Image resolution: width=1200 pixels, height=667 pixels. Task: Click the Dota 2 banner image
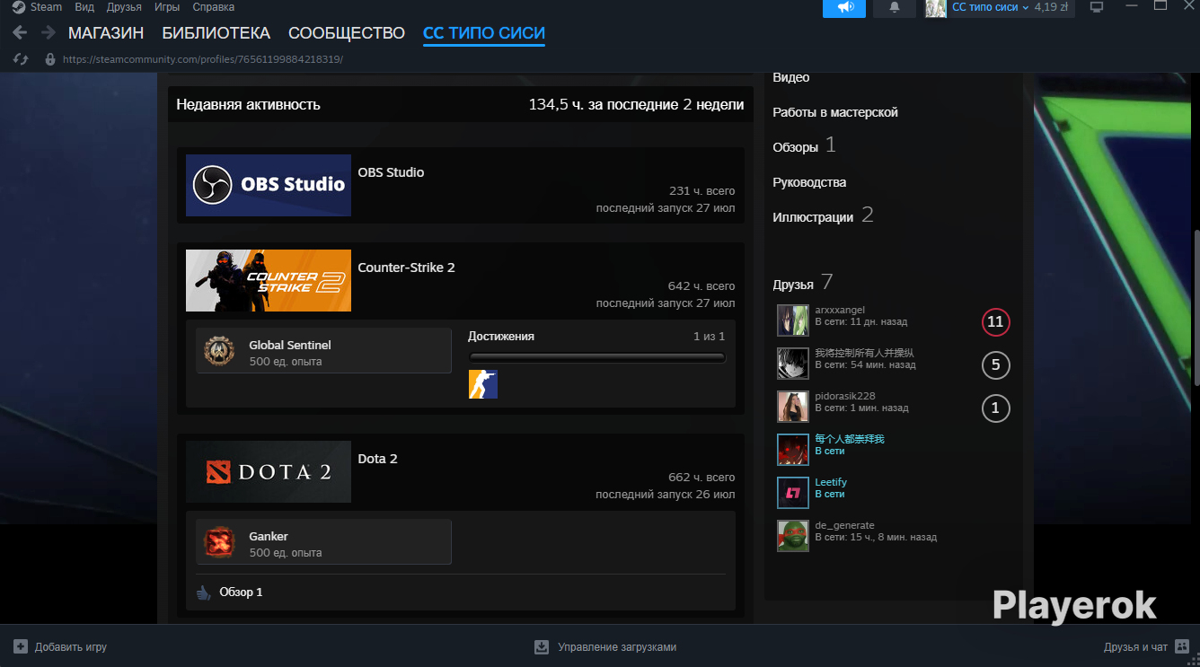[x=269, y=471]
